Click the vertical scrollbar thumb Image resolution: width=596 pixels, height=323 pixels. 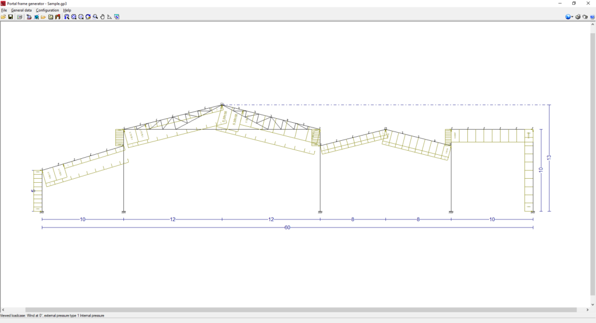coord(593,164)
